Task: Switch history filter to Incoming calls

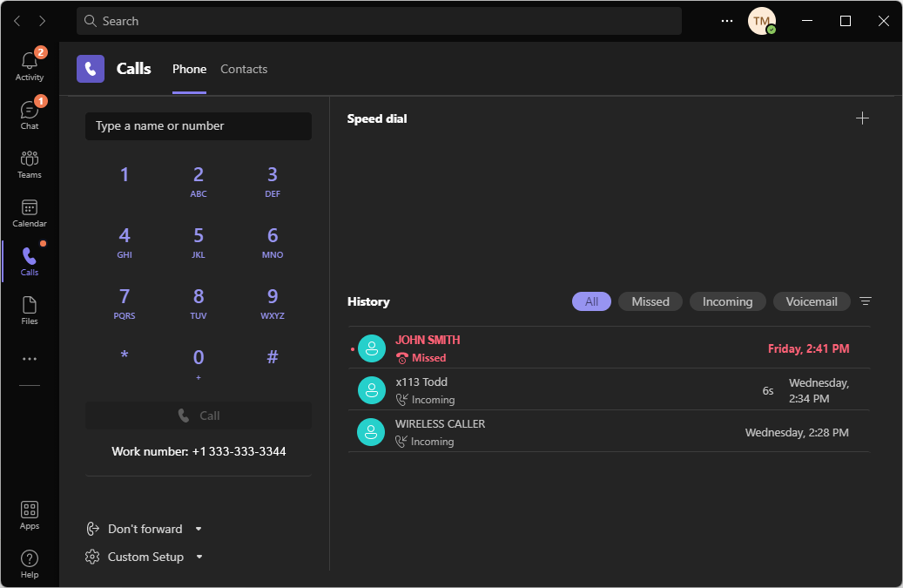Action: [727, 301]
